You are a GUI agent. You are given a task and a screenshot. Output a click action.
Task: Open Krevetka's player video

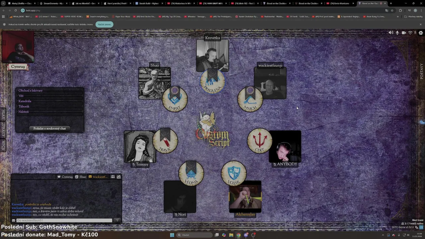[x=212, y=55]
